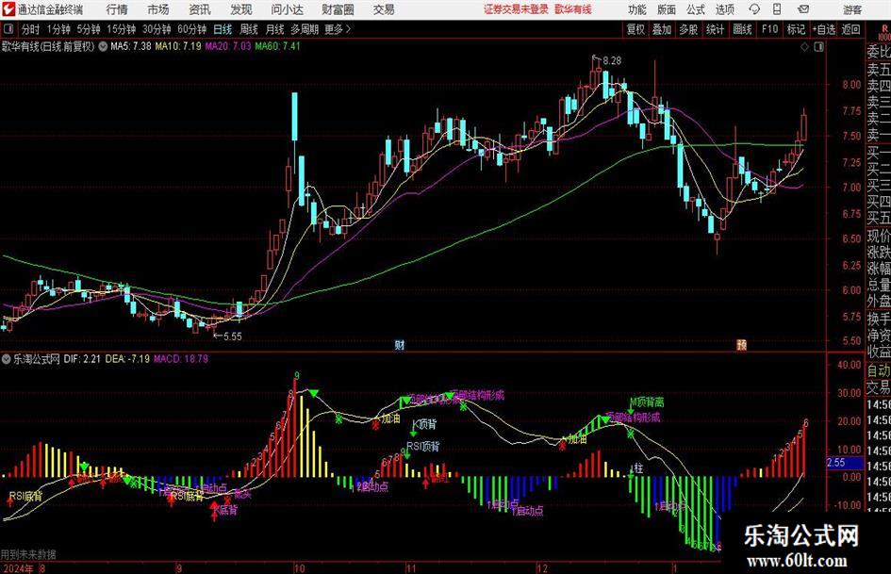Click the 画线 draw-line button
The height and width of the screenshot is (574, 891).
743,29
